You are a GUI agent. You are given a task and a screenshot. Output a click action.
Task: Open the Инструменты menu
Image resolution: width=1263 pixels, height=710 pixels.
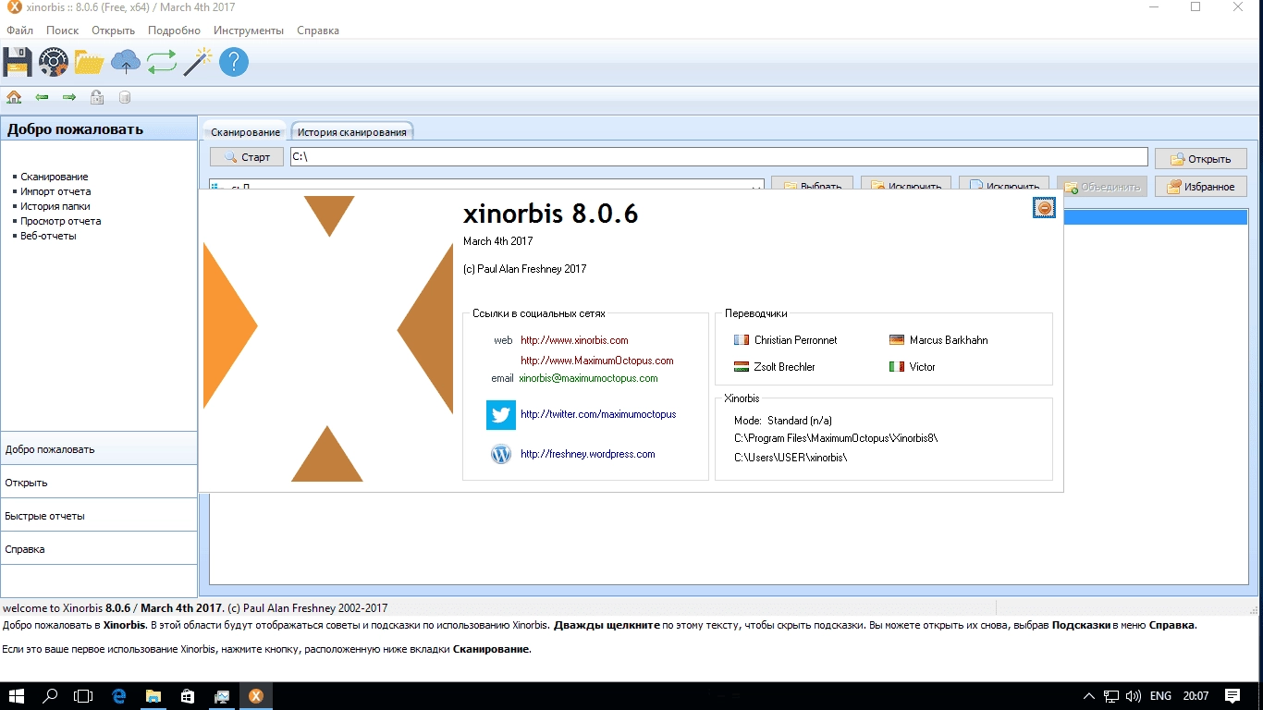pos(249,31)
